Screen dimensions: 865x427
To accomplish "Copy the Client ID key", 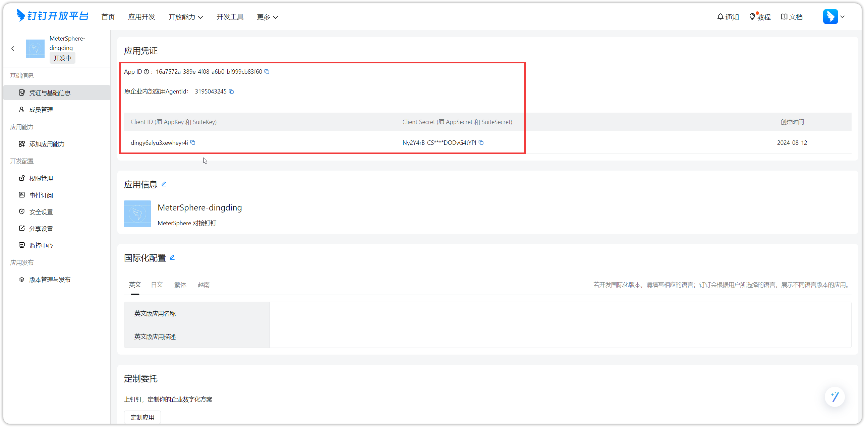I will click(193, 142).
